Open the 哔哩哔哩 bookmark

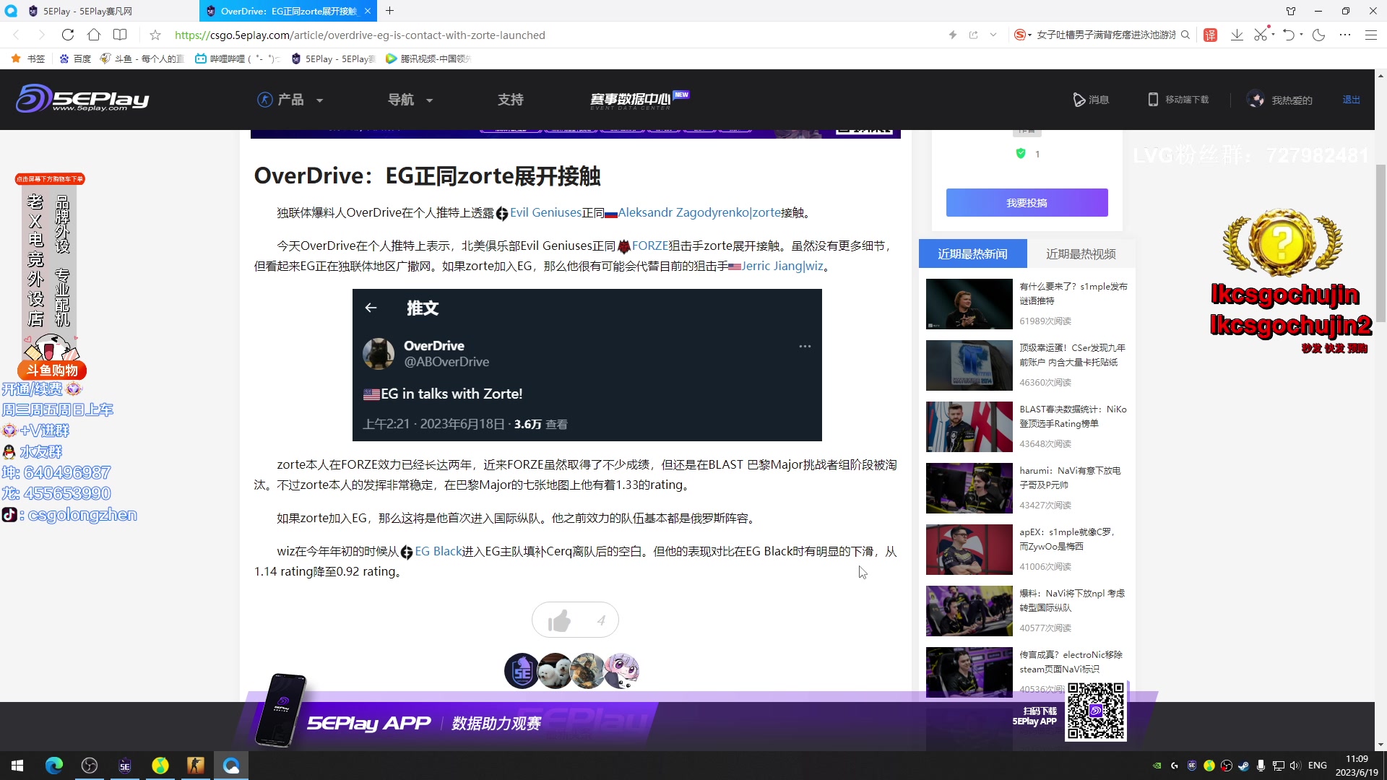click(237, 58)
